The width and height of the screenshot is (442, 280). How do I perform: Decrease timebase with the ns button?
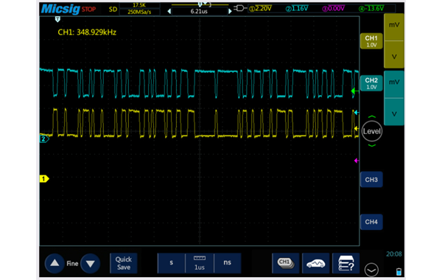tap(227, 263)
